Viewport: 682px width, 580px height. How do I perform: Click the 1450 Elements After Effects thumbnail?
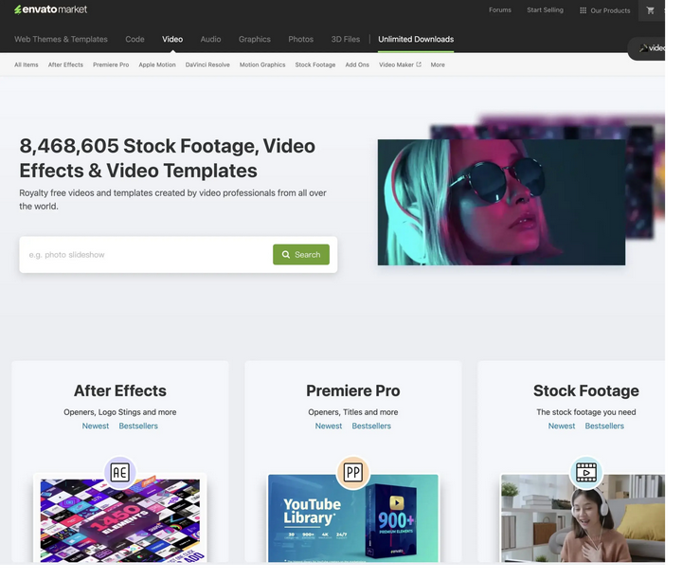[x=120, y=520]
